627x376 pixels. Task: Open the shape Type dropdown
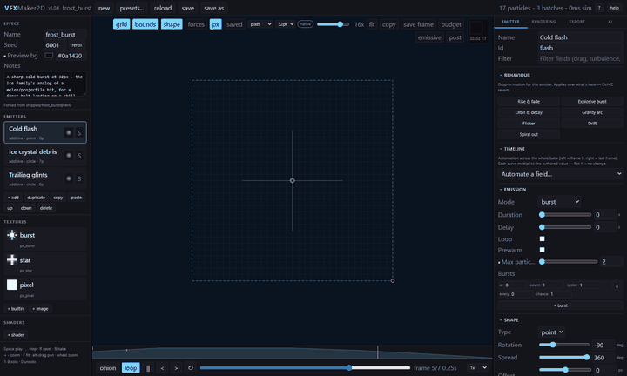(x=551, y=332)
